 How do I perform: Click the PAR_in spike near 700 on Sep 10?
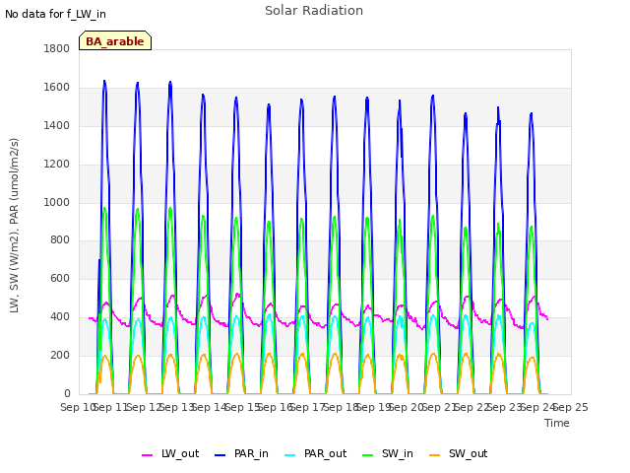pyautogui.click(x=99, y=260)
